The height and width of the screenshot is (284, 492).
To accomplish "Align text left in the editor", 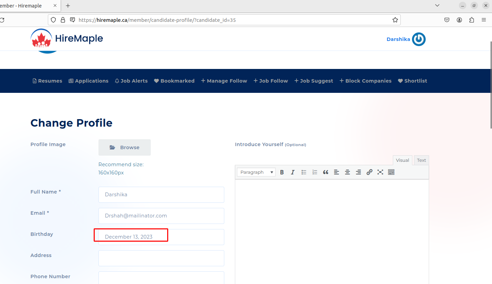I will [336, 172].
